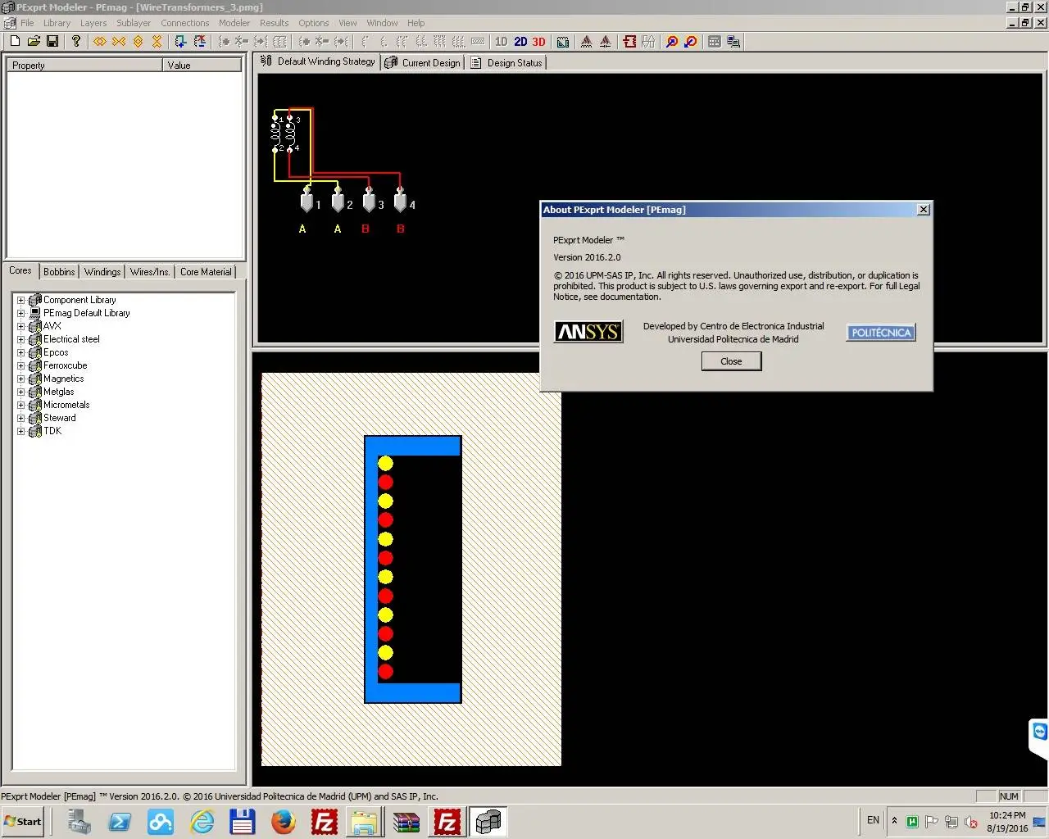The width and height of the screenshot is (1049, 839).
Task: Select the 1D model toolbar button
Action: 502,42
